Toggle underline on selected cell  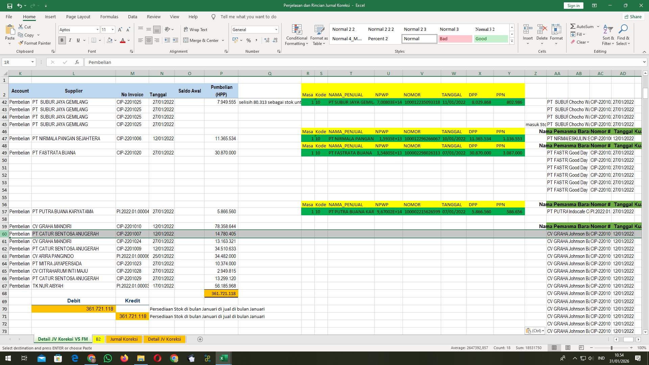point(77,40)
